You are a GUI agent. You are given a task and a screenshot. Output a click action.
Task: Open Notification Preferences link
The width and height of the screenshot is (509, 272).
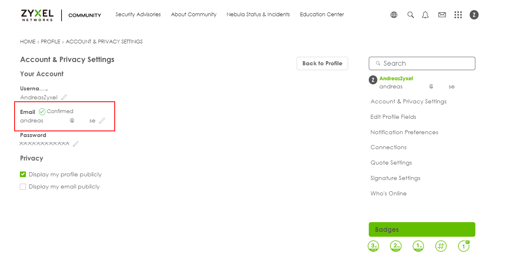tap(404, 132)
